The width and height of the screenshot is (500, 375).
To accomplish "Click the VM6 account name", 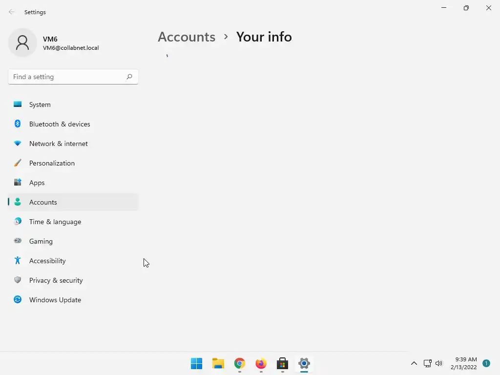I will 50,39.
